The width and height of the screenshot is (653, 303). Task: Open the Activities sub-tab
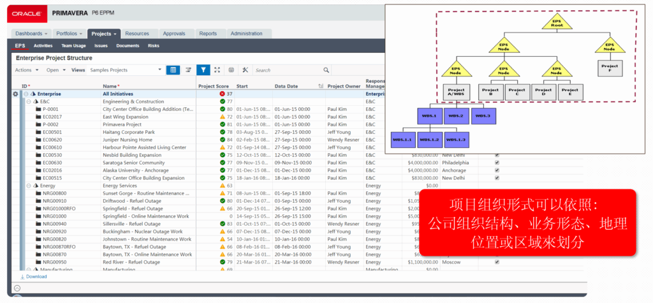tap(43, 46)
